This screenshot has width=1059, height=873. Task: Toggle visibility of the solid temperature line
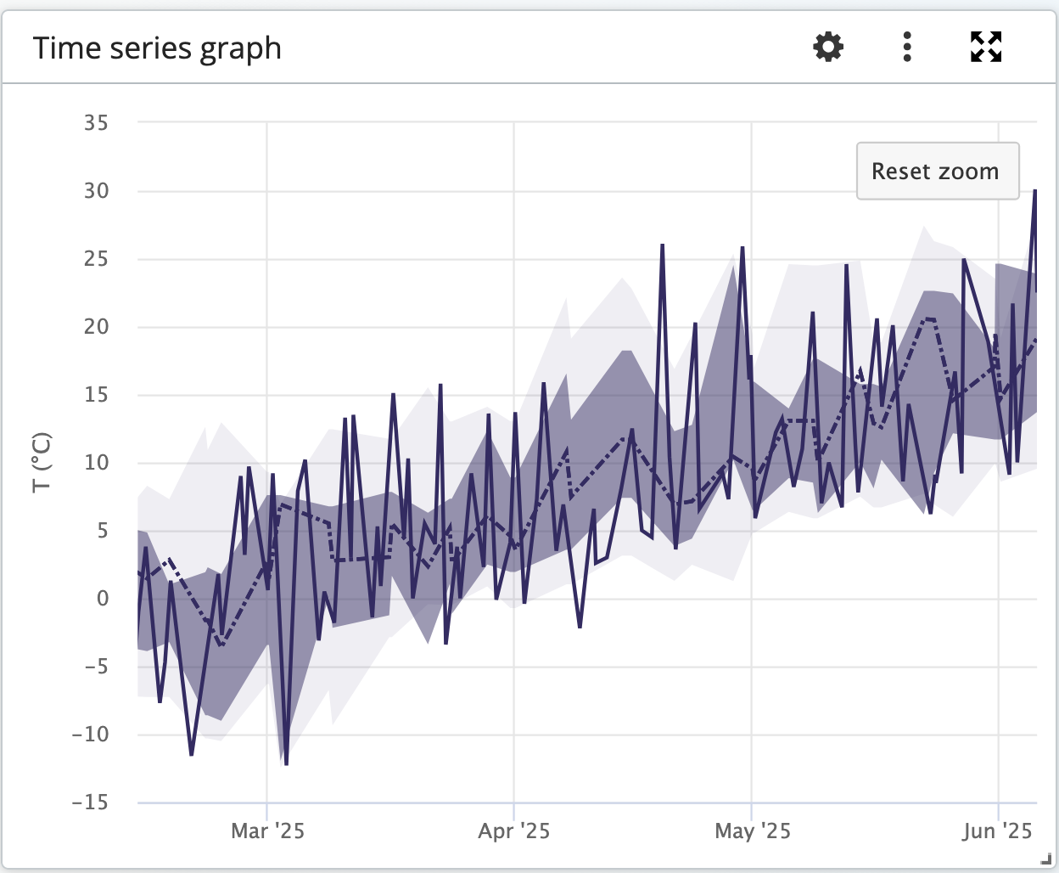click(662, 246)
